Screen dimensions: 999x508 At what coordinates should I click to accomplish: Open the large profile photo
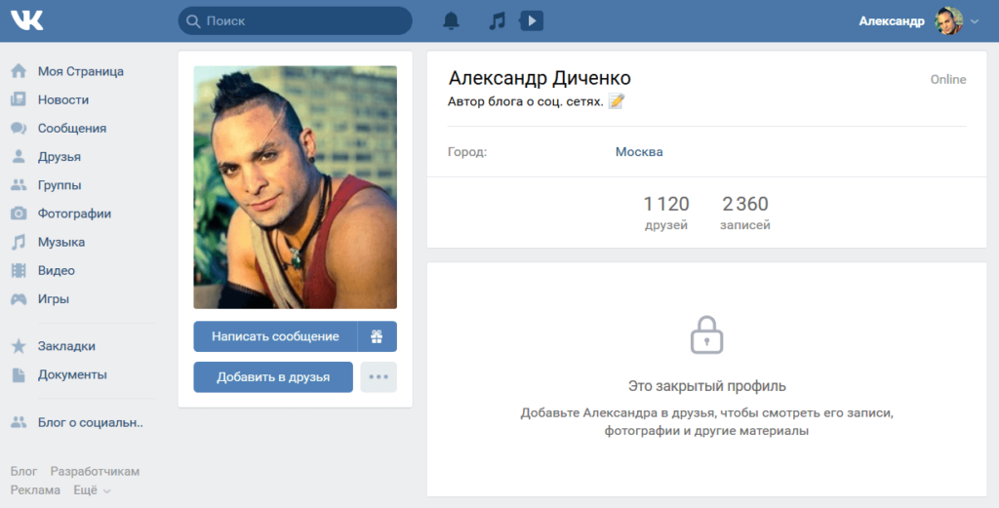coord(295,187)
